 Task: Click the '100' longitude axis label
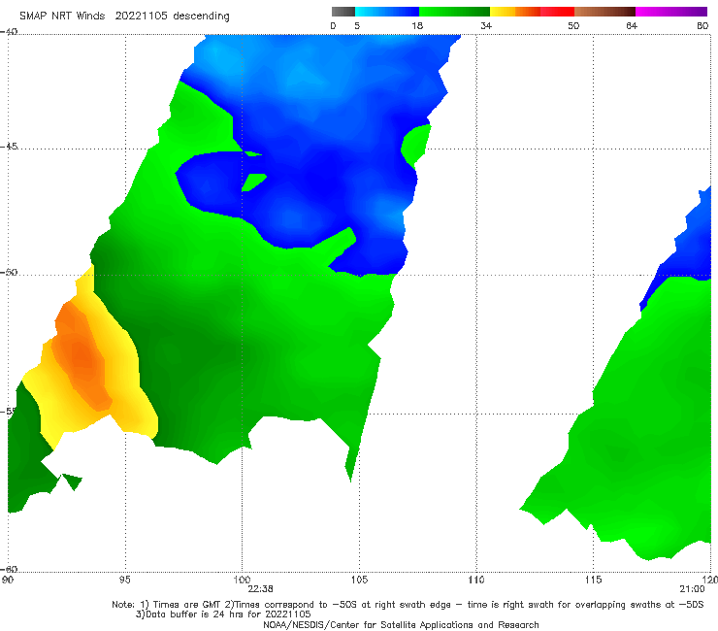[x=242, y=580]
